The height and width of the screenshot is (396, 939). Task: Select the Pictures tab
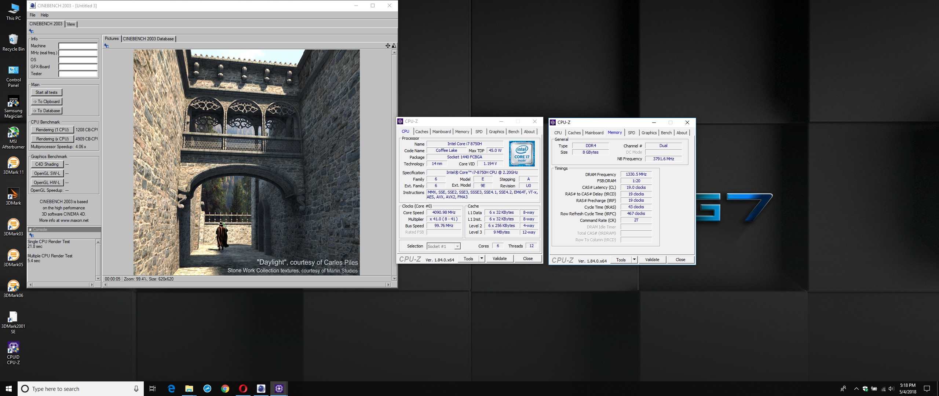[112, 38]
